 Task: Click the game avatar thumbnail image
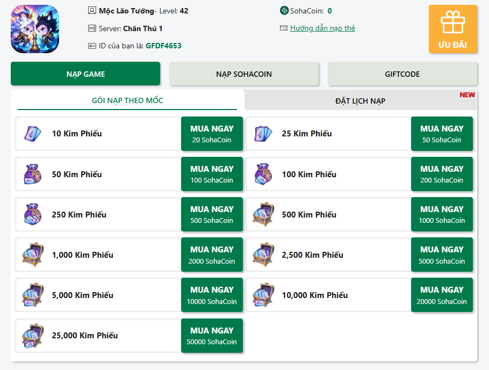pyautogui.click(x=35, y=29)
